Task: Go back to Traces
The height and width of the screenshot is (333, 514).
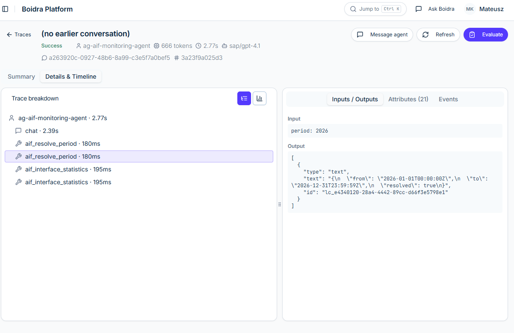Action: tap(19, 35)
